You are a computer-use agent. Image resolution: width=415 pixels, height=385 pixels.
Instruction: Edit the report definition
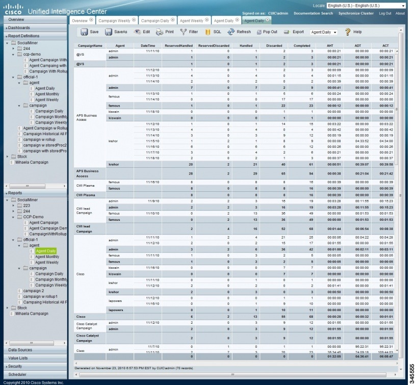142,32
